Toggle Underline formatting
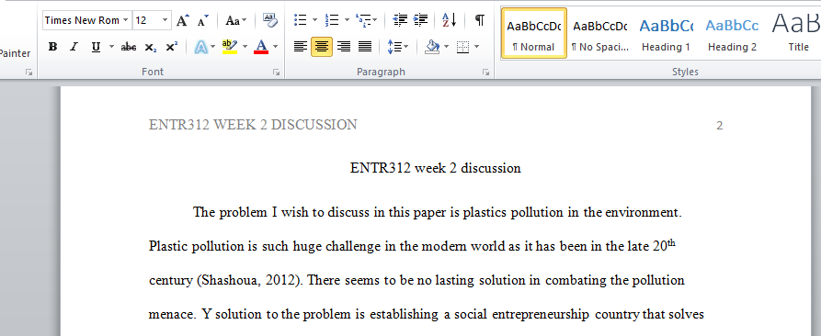 pyautogui.click(x=96, y=47)
